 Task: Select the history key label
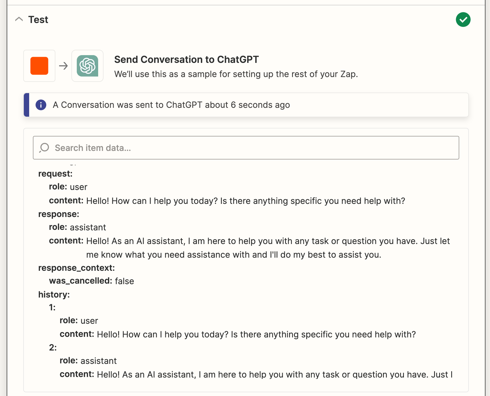(x=54, y=294)
